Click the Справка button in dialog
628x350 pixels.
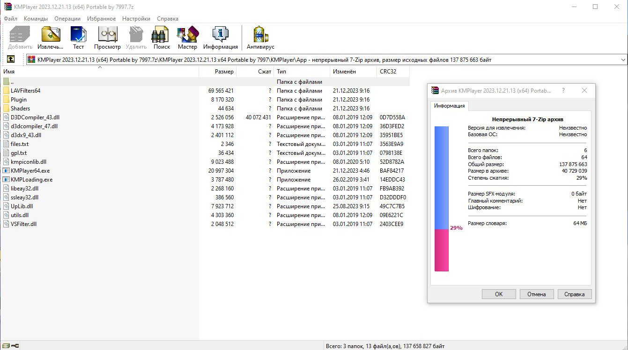tap(575, 294)
